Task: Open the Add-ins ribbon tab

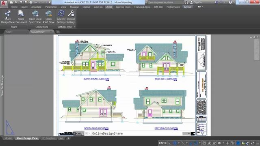Action: pyautogui.click(x=98, y=7)
